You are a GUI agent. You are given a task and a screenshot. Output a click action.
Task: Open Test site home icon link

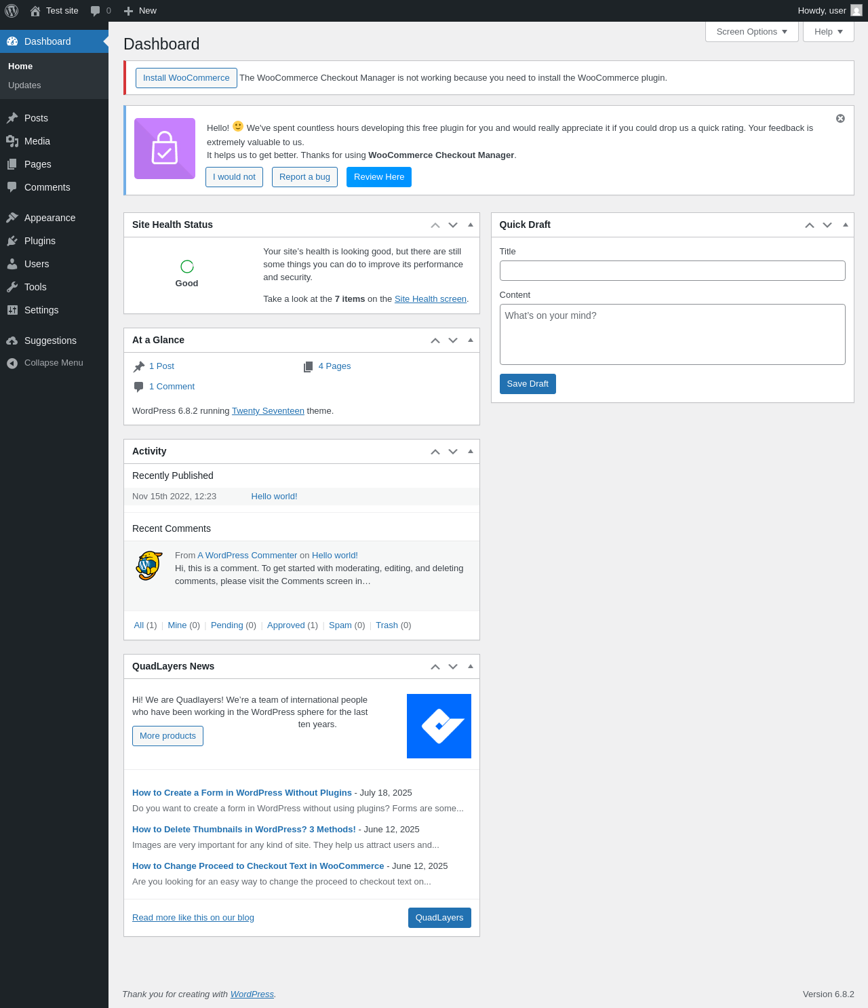(35, 11)
